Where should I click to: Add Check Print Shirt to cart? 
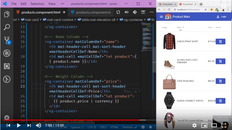[x=221, y=42]
